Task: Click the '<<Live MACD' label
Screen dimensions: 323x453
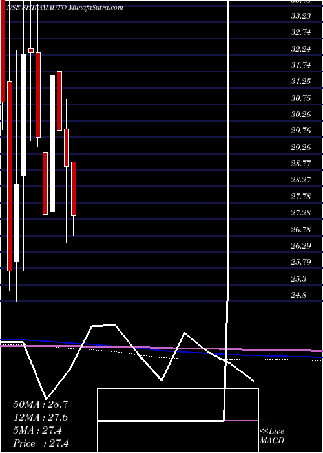Action: (272, 436)
